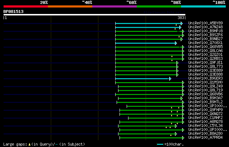Select the UniRef100_Q1MSH0 label
Screen dimensions: 229x147
[x=205, y=82]
